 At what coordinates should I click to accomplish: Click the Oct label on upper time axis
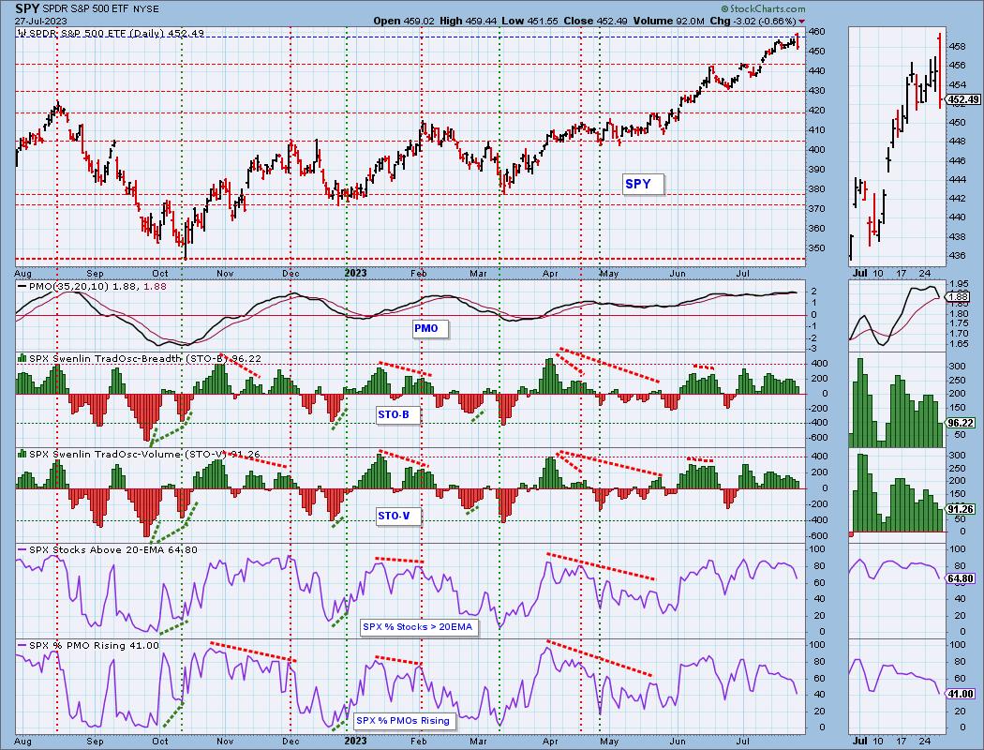coord(160,273)
